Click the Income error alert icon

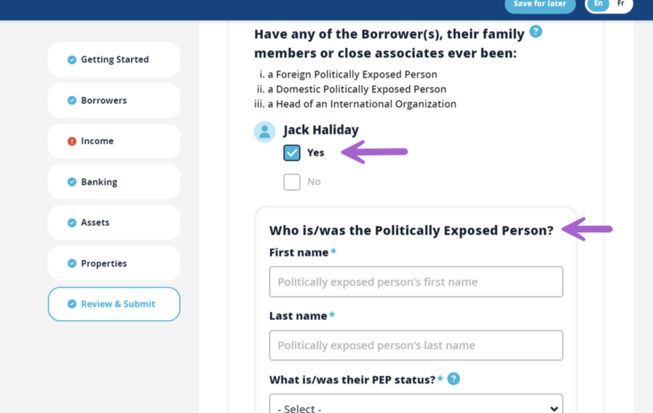(72, 141)
